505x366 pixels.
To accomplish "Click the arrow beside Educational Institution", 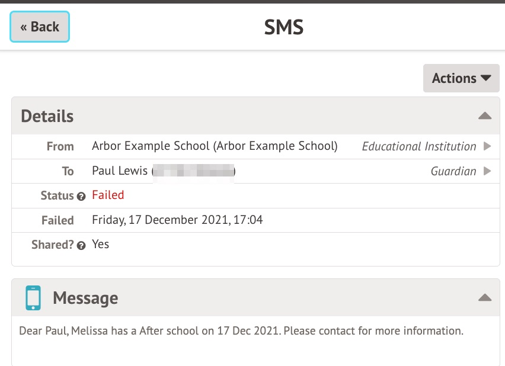I will (x=487, y=146).
